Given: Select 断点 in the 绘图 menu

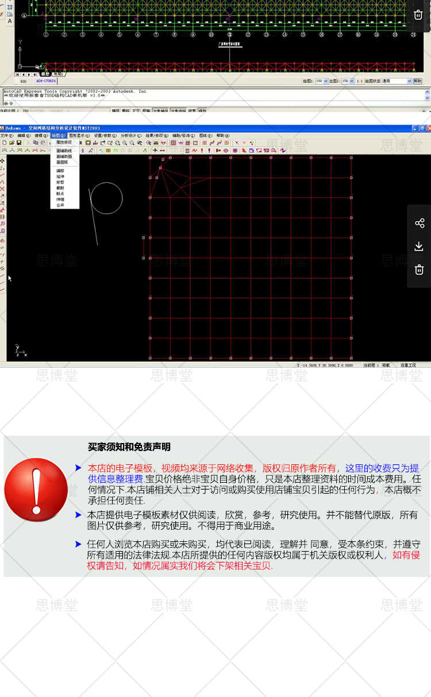Looking at the screenshot, I should pos(60,194).
